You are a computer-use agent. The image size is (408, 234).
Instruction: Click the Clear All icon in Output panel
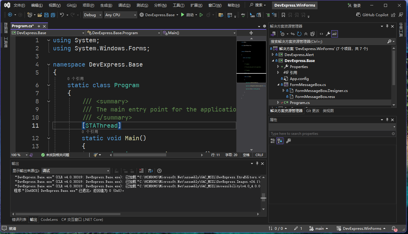tap(141, 171)
